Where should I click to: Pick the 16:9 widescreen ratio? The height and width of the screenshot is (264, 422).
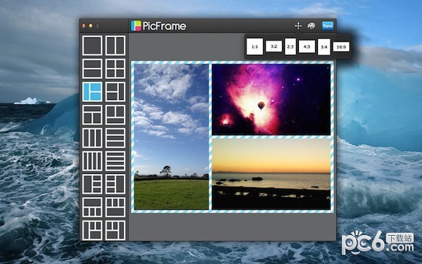pos(341,47)
